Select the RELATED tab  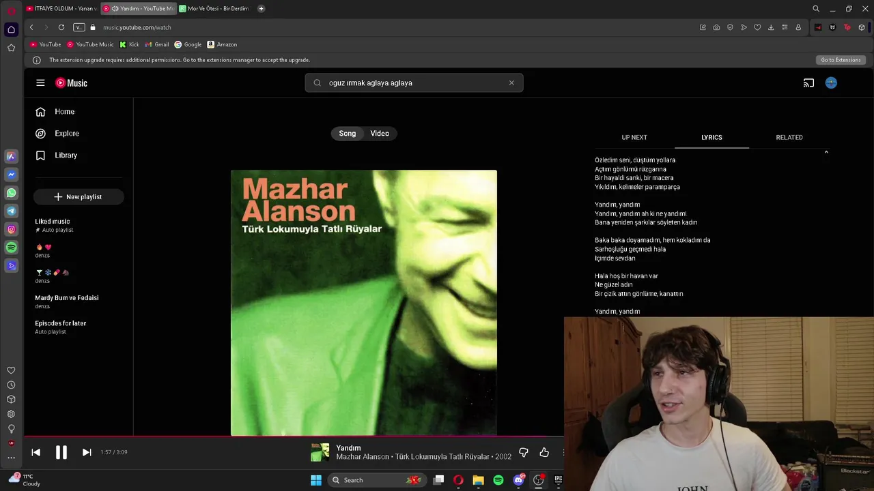click(x=789, y=137)
